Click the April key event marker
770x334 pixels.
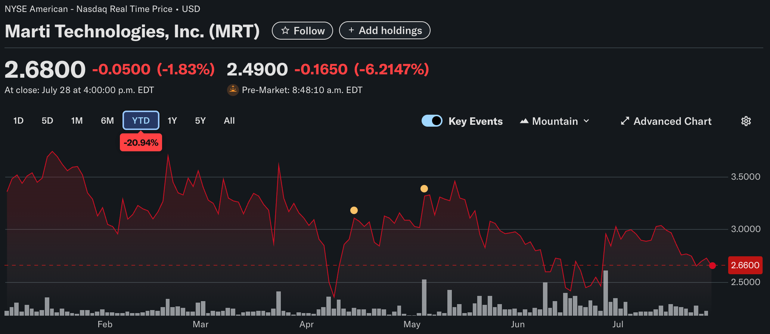[x=354, y=210]
